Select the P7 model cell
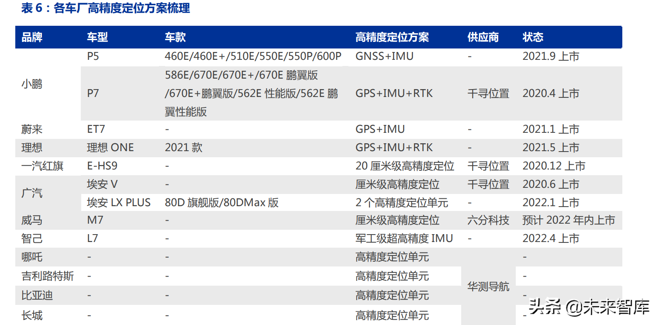 click(x=93, y=93)
